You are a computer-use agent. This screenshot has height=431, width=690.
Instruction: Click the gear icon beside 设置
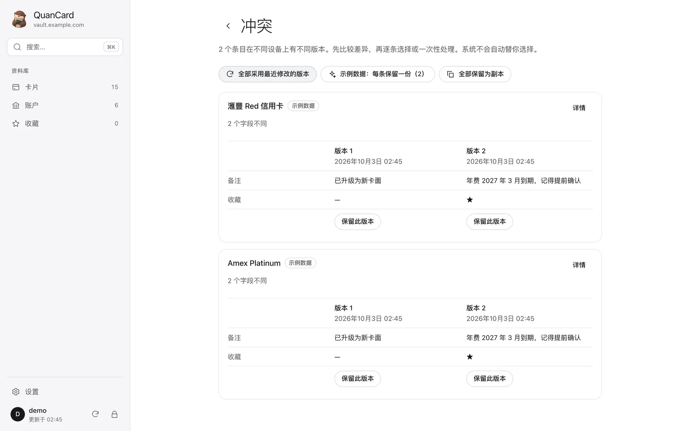pos(16,392)
